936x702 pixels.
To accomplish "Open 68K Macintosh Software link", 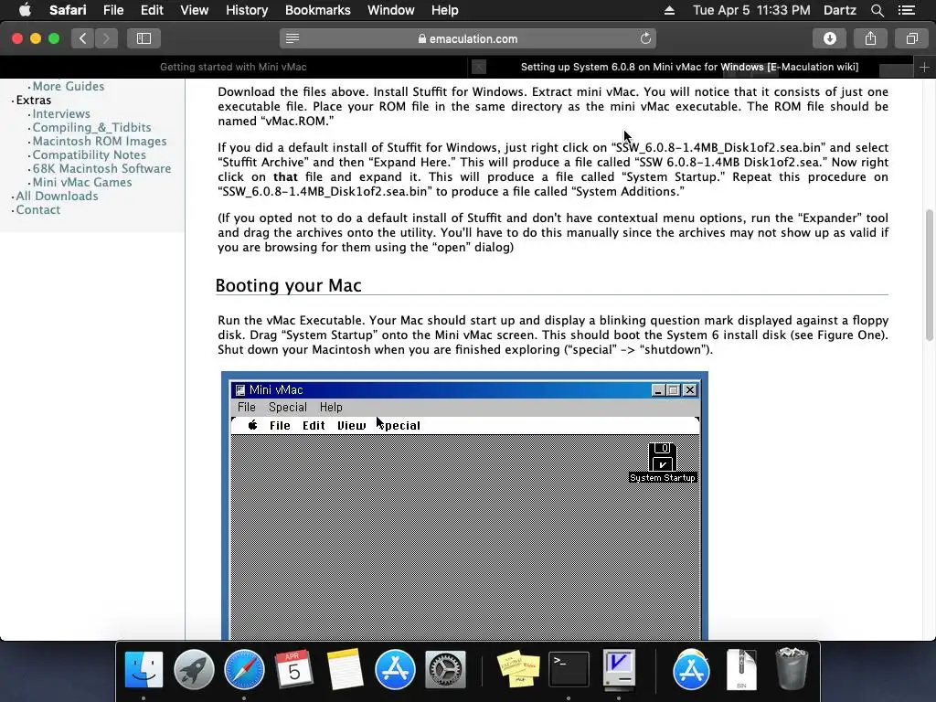I will click(101, 168).
